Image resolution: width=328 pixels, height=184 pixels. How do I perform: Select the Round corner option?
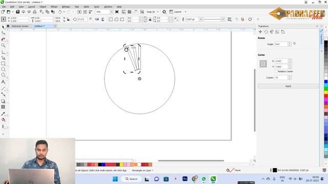[111, 19]
